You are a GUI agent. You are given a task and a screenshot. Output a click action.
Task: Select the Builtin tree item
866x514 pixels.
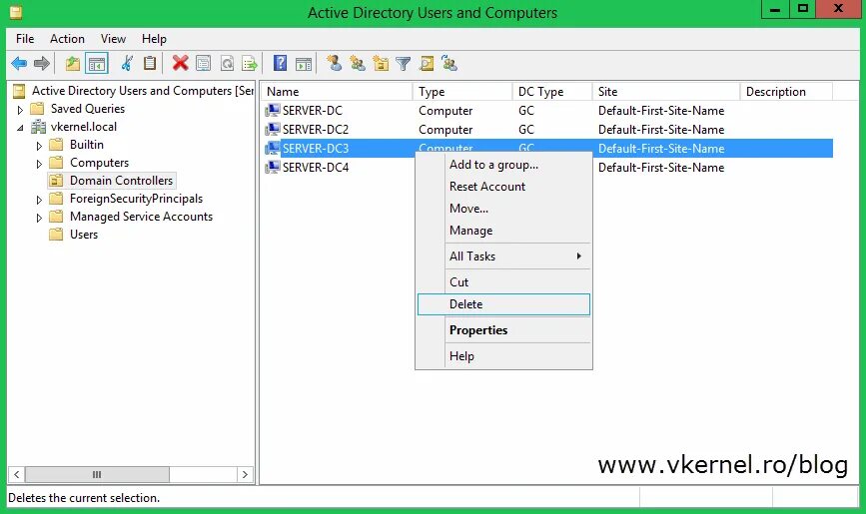tap(87, 145)
